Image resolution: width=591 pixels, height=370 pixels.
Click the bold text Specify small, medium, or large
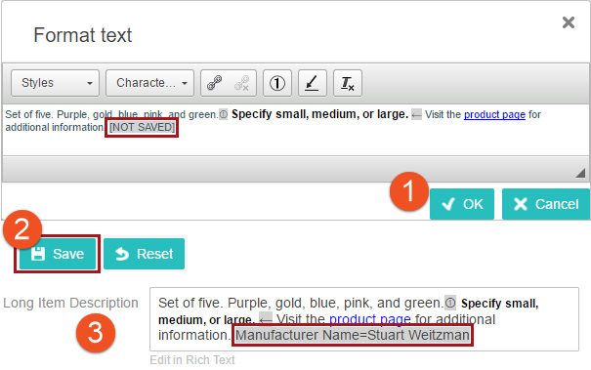click(319, 114)
